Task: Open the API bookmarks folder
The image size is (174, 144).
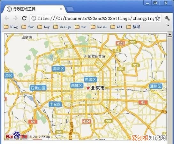Action: pos(117,27)
